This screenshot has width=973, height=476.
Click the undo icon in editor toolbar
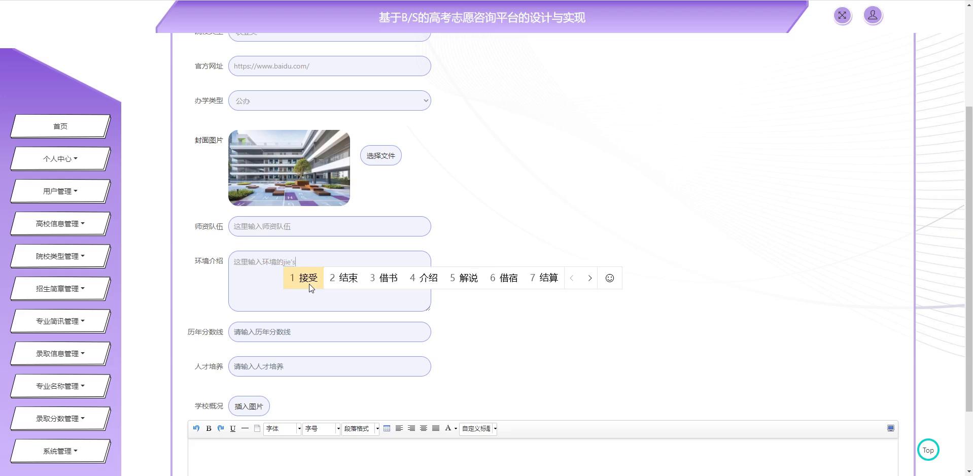pos(196,428)
